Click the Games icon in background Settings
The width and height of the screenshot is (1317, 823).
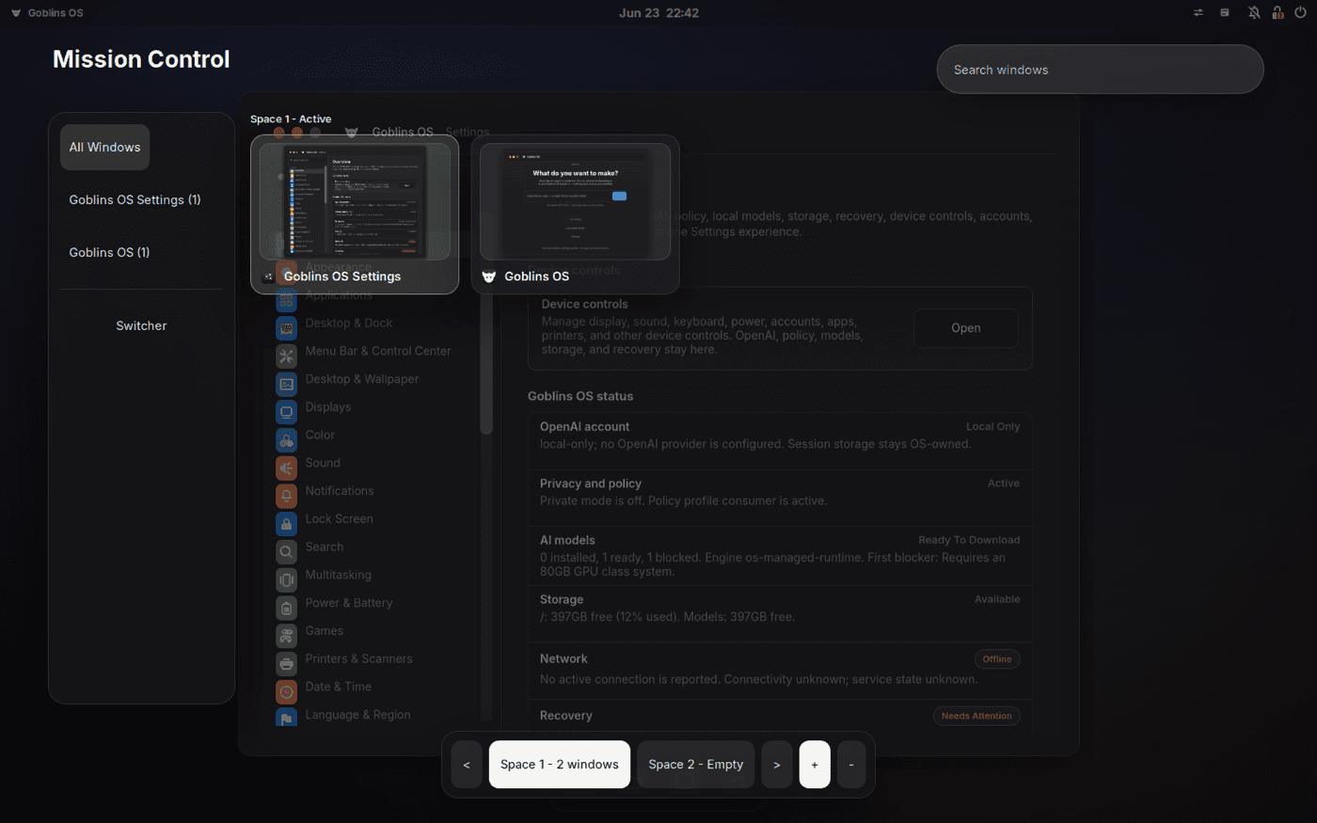click(x=286, y=637)
